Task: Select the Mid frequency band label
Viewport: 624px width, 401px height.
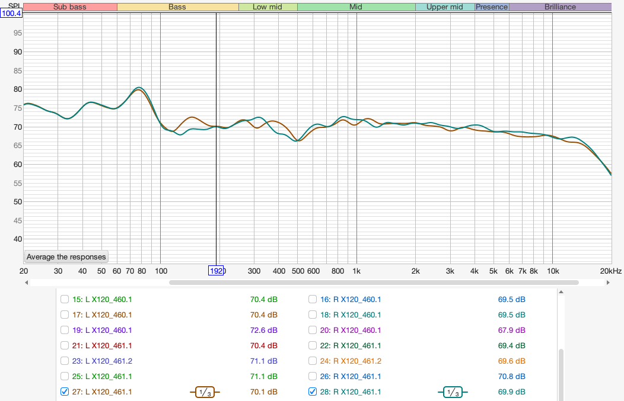Action: (356, 7)
